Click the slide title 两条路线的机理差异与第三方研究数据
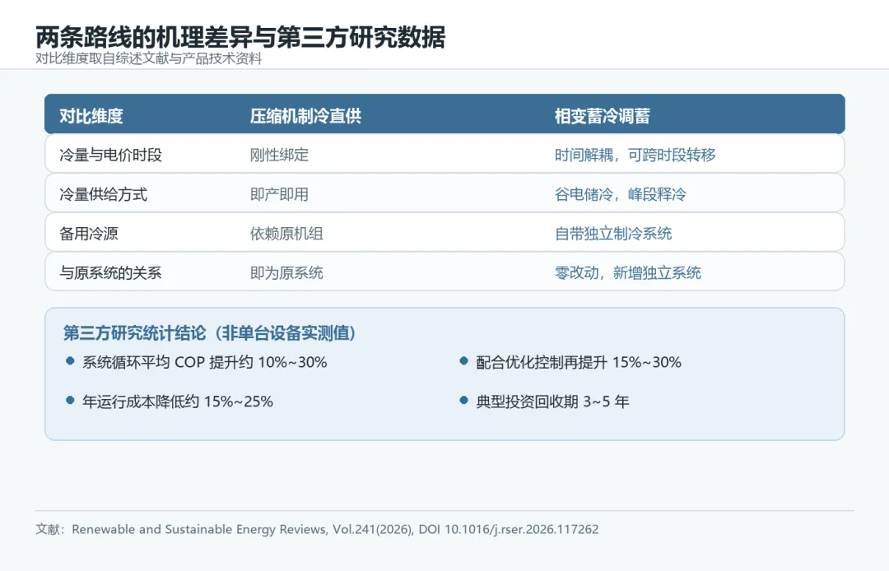 click(240, 37)
